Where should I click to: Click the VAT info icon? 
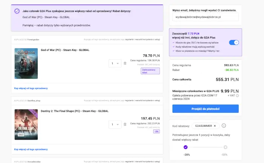point(237,95)
